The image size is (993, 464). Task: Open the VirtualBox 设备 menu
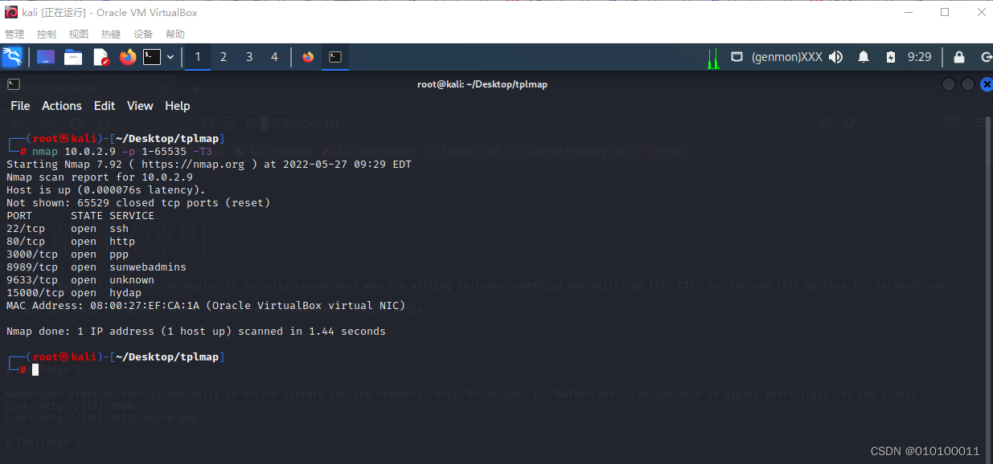[x=142, y=34]
